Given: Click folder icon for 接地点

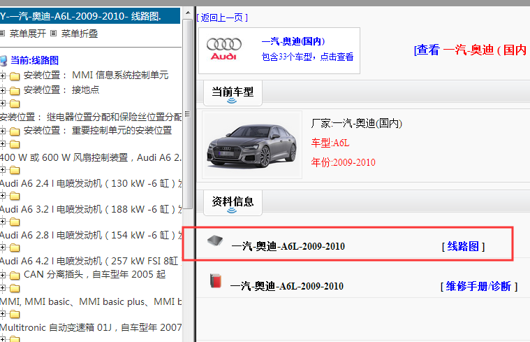Looking at the screenshot, I should click(15, 91).
